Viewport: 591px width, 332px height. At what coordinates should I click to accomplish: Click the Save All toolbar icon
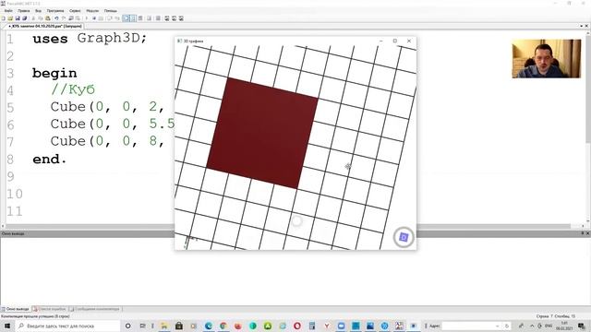25,18
